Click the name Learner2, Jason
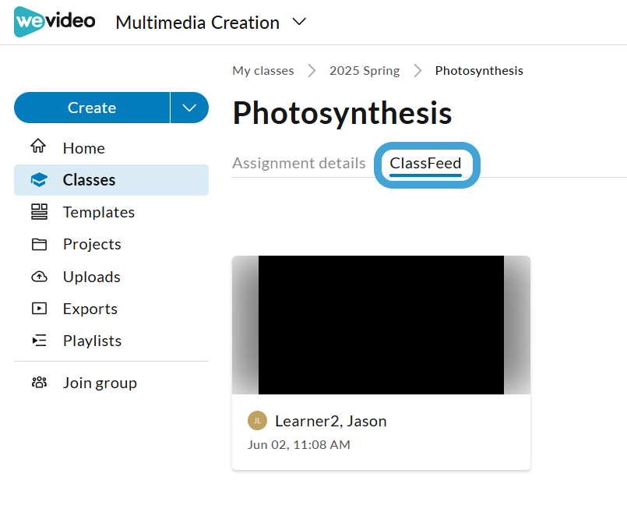 tap(331, 421)
